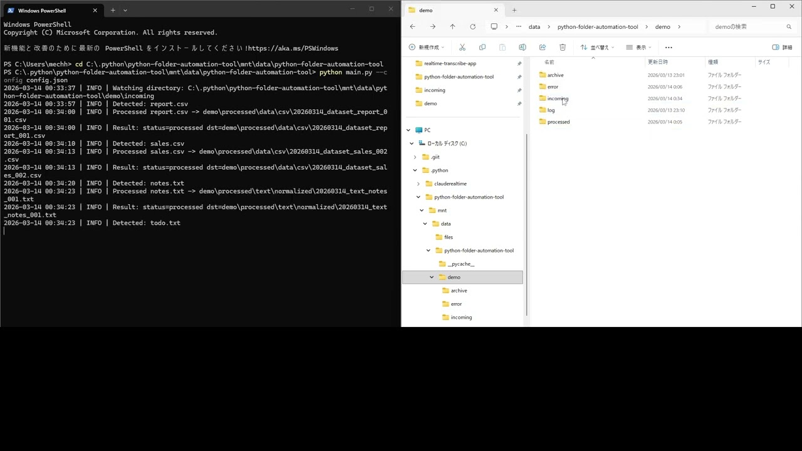Viewport: 802px width, 451px height.
Task: Sort by サイズ column header
Action: click(764, 62)
